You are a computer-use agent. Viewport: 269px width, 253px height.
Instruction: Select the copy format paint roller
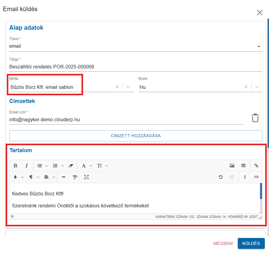coord(75,177)
